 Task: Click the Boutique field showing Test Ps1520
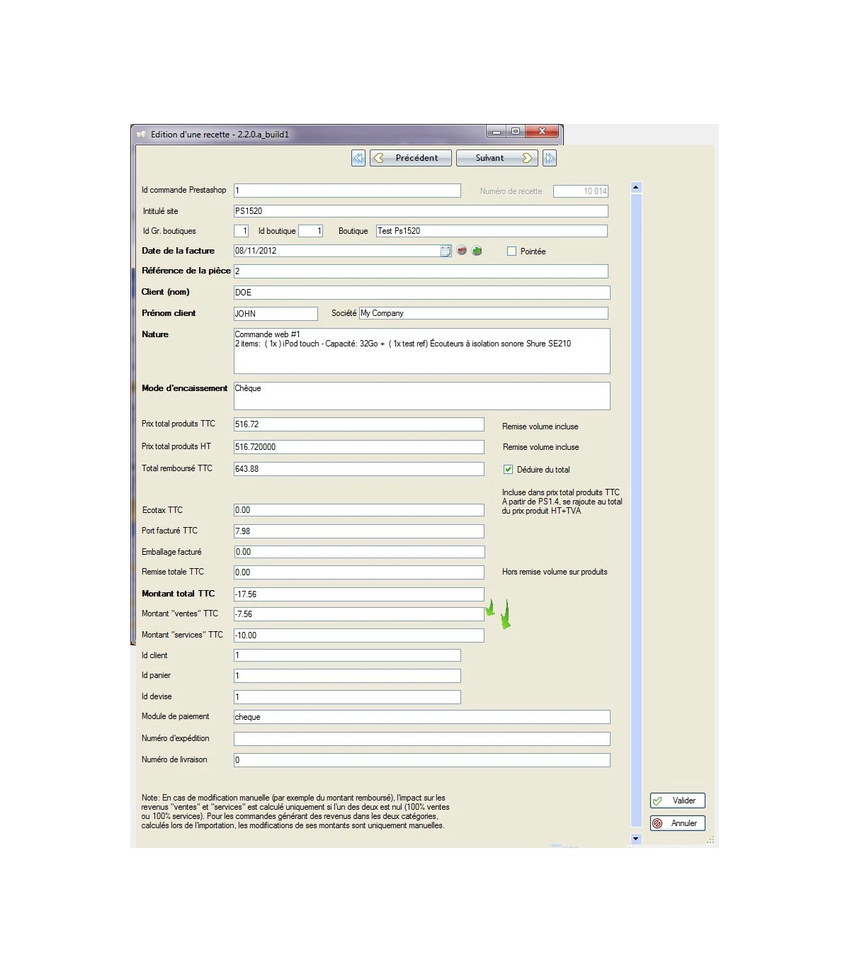[x=492, y=231]
